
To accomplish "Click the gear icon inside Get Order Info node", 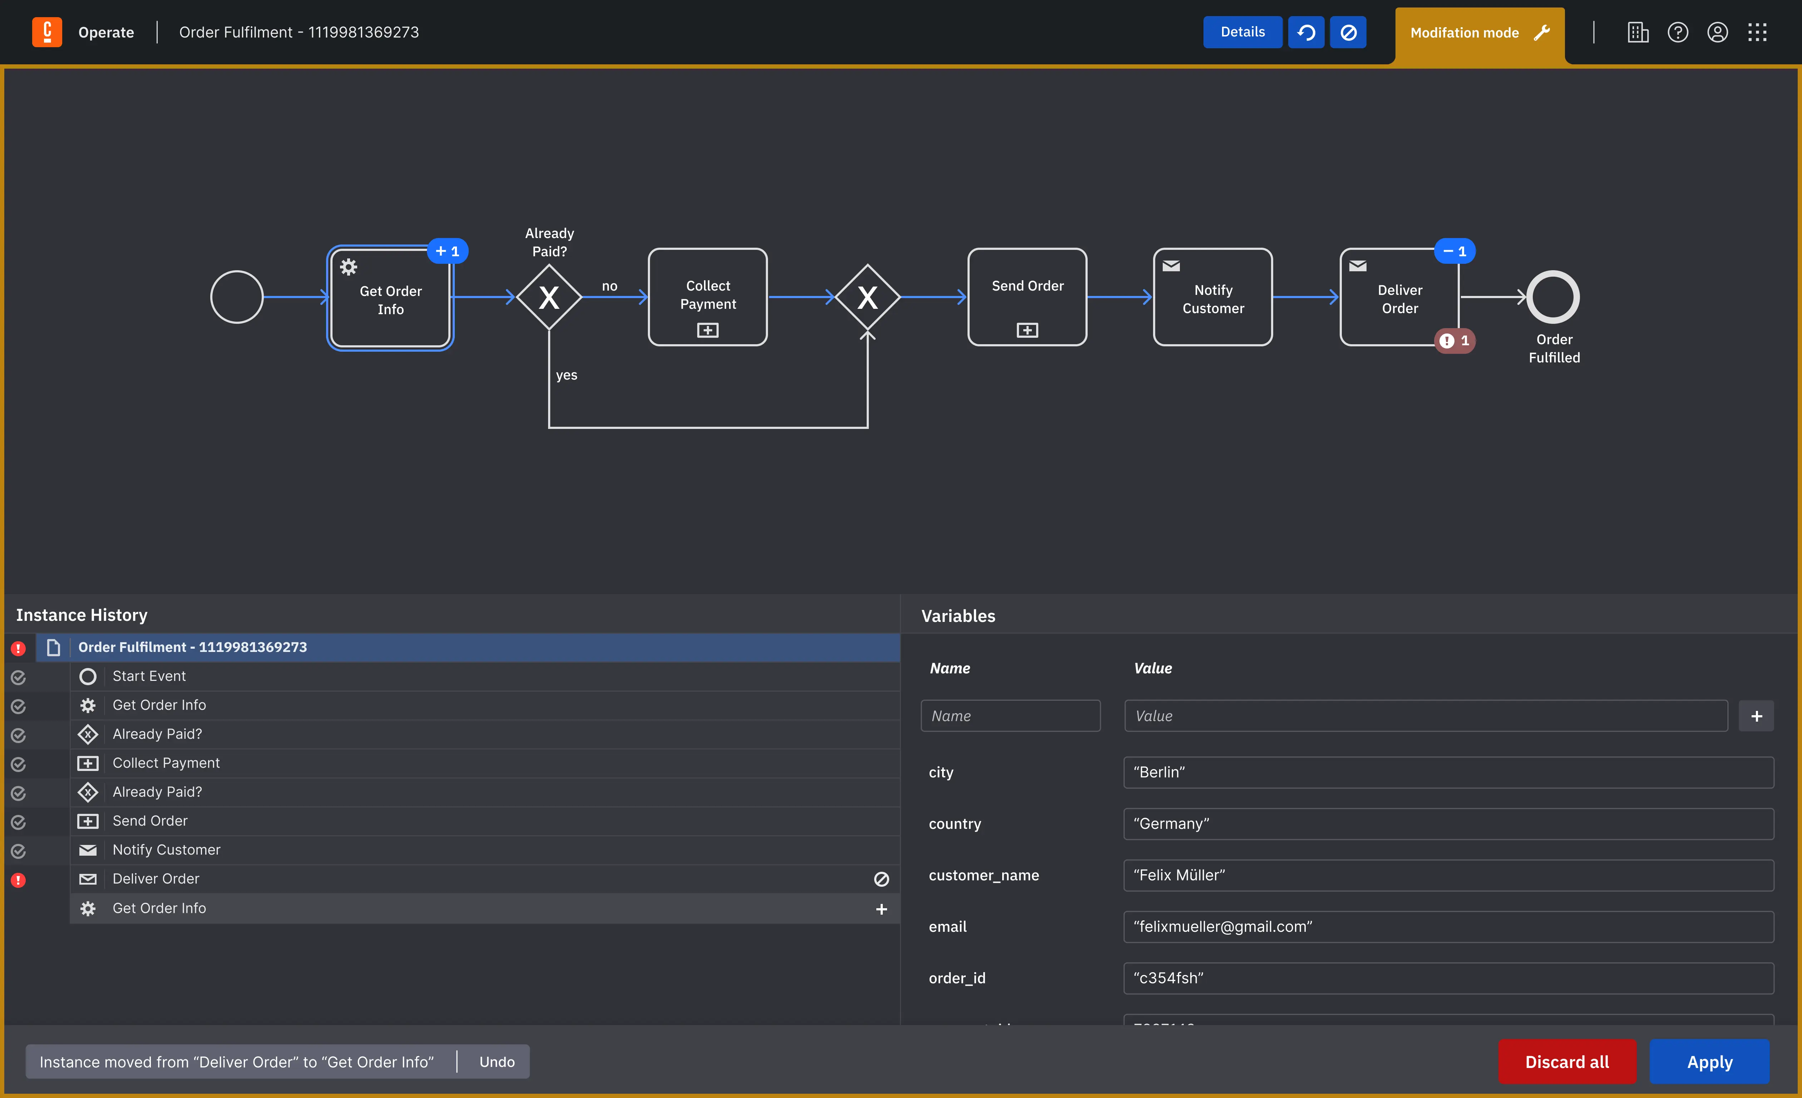I will [348, 267].
